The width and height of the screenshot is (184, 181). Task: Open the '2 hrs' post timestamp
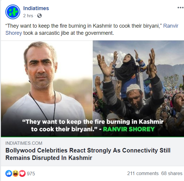tap(28, 16)
